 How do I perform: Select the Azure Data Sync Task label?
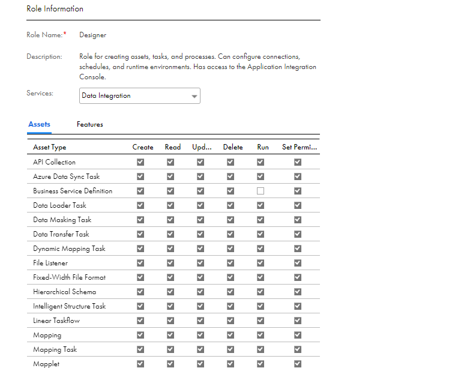coord(67,176)
